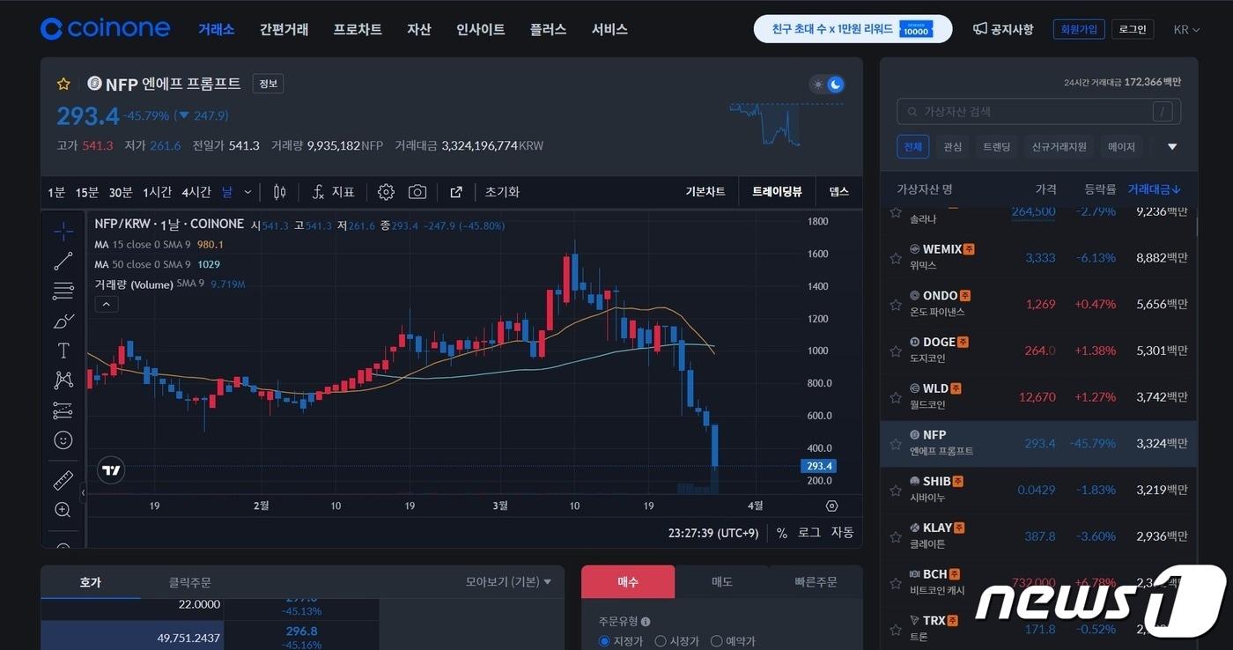
Task: Select the ruler measure tool
Action: (x=63, y=480)
